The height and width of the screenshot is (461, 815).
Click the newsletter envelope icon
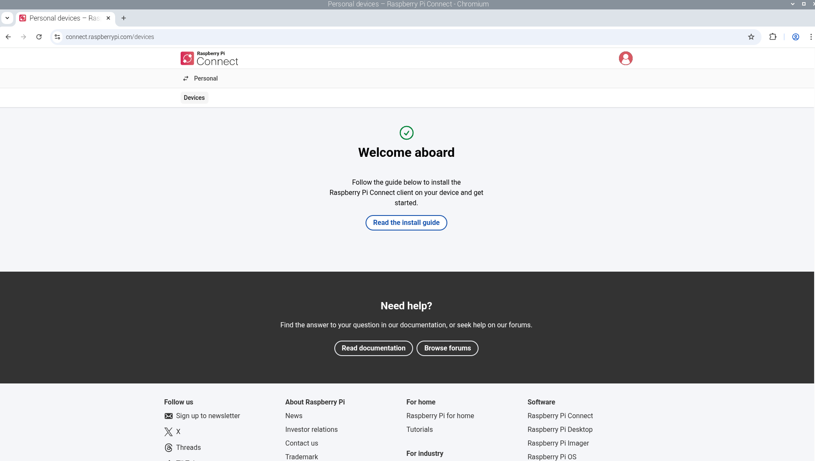click(x=169, y=416)
